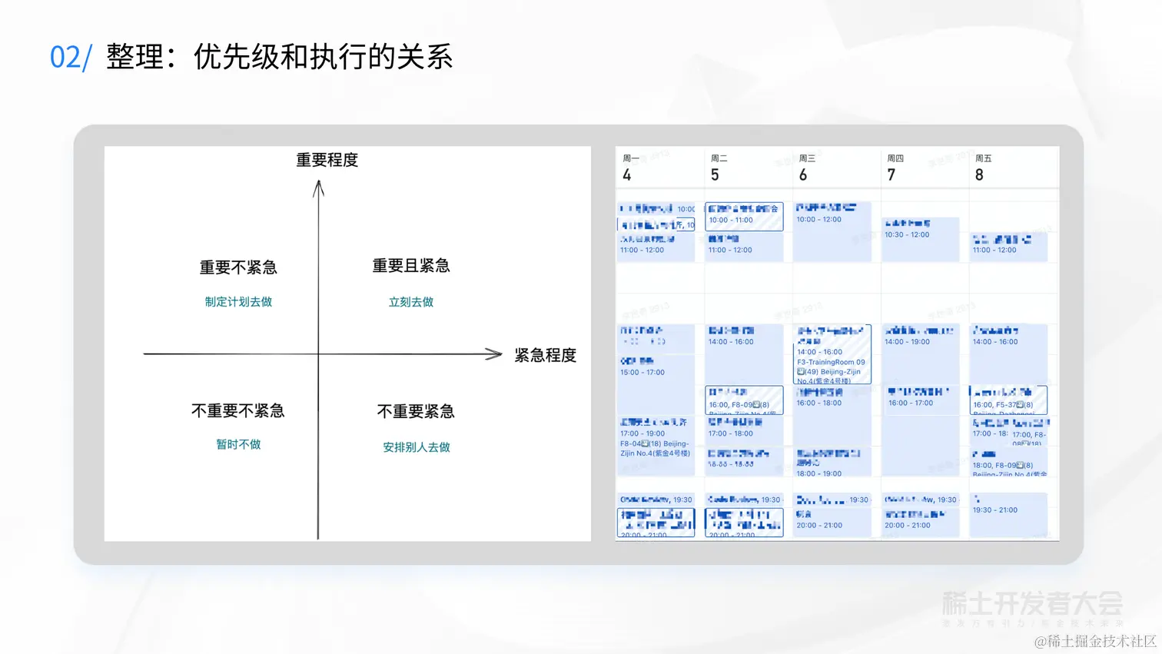Open Tuesday's 17:00 - 18:00 event
Screen dimensions: 1162x654
pyautogui.click(x=744, y=430)
